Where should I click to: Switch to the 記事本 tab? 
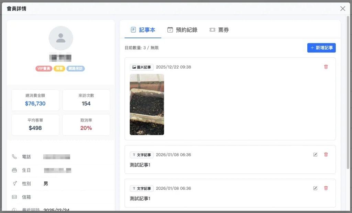coord(143,30)
